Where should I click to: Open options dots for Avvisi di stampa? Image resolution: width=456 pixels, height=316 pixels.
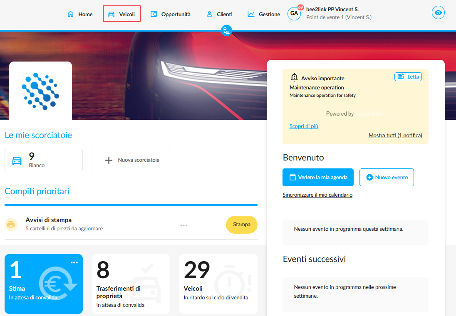(x=184, y=225)
